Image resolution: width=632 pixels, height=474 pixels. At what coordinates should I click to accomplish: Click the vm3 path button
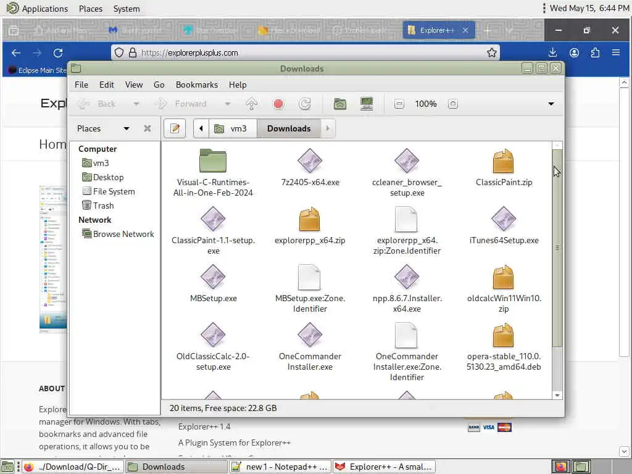tap(232, 128)
